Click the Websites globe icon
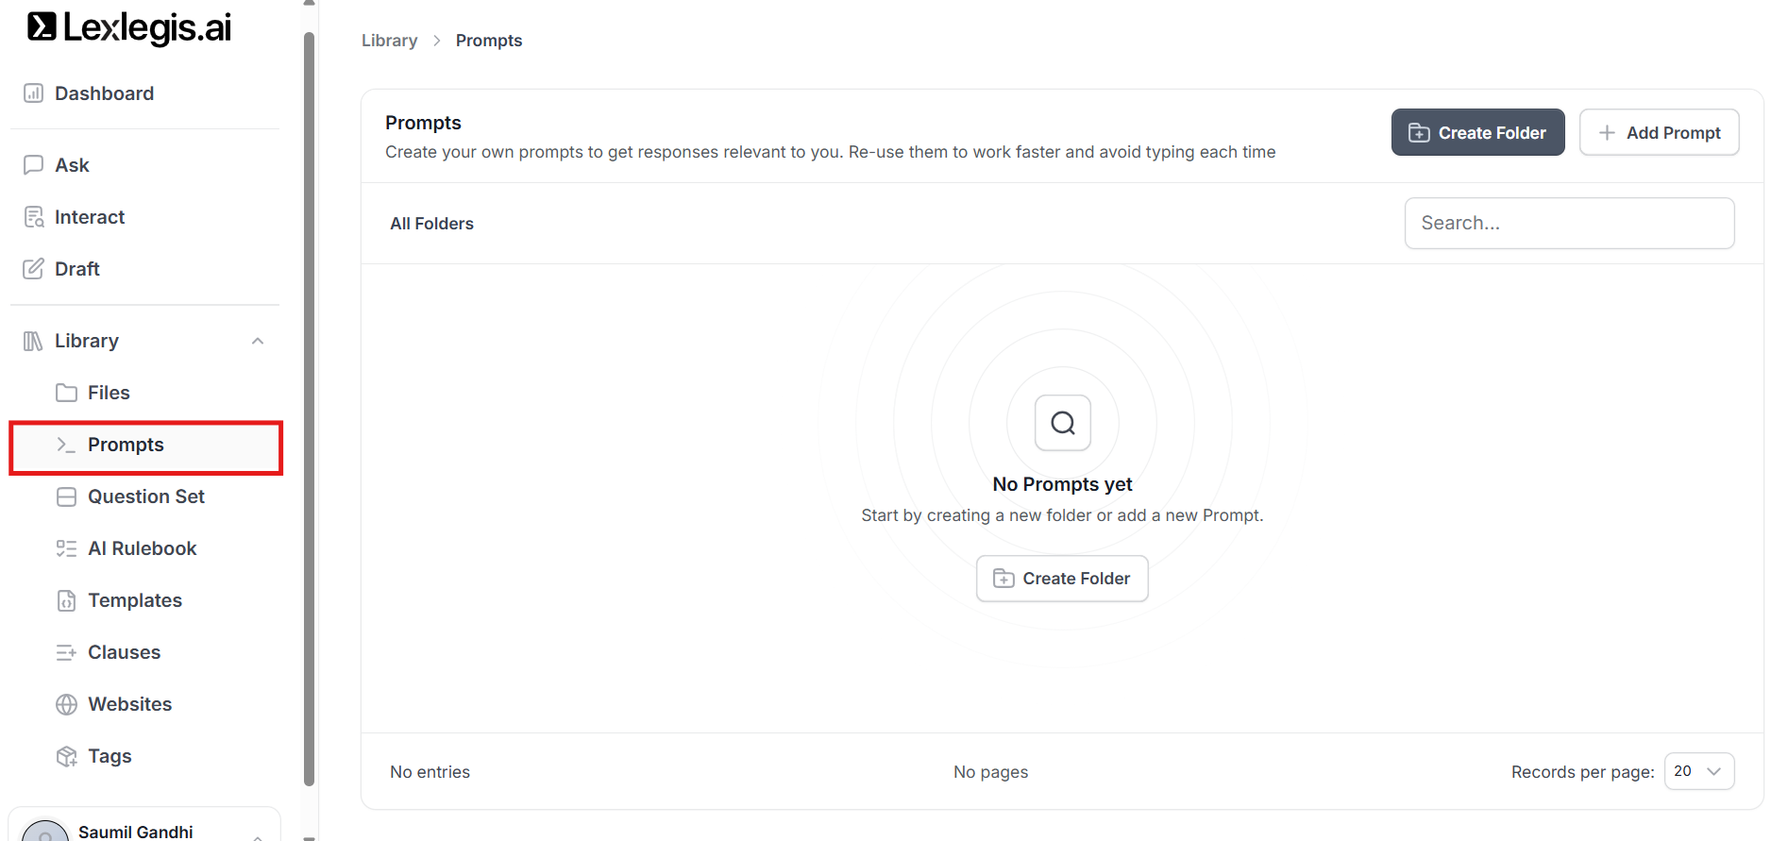 coord(66,704)
